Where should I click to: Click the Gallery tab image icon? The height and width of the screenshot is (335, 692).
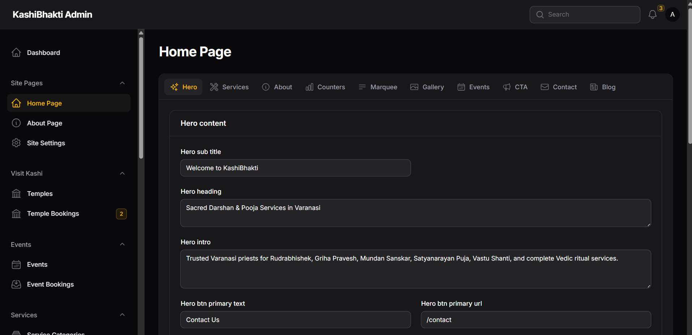click(x=414, y=87)
